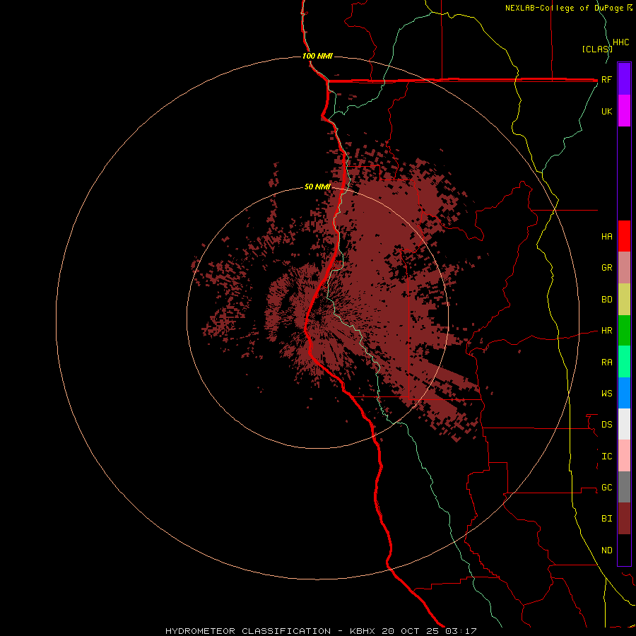
Task: Select the GC gray legend swatch
Action: 624,487
